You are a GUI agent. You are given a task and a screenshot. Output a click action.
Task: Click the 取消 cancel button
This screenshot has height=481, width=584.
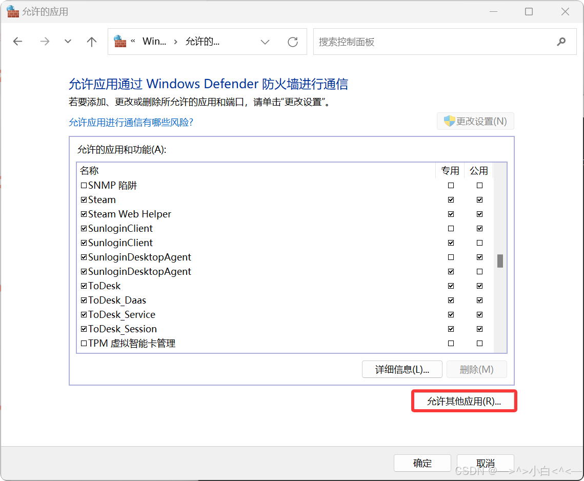click(486, 463)
